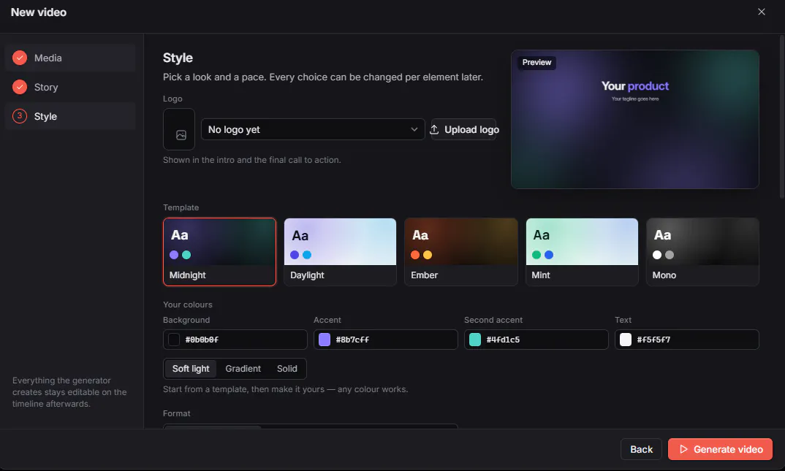Close the New video dialog
Image resolution: width=785 pixels, height=471 pixels.
pyautogui.click(x=761, y=12)
